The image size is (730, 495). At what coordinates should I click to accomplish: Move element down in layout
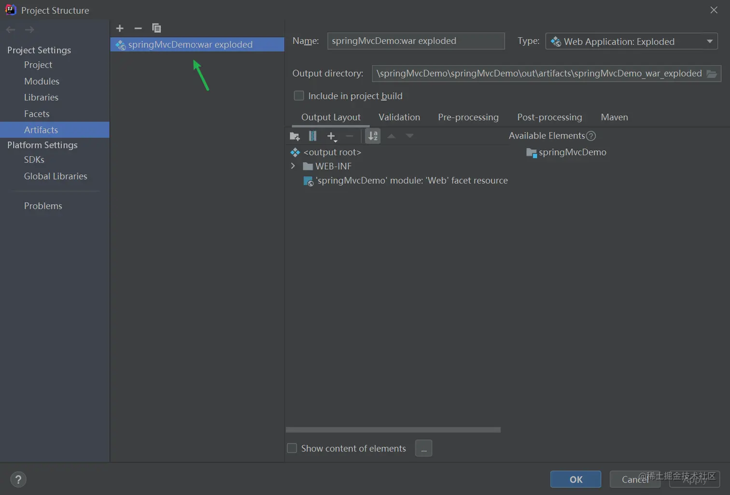[409, 136]
